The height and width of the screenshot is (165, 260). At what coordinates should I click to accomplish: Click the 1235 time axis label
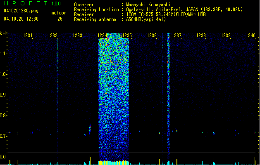pyautogui.click(x=127, y=35)
